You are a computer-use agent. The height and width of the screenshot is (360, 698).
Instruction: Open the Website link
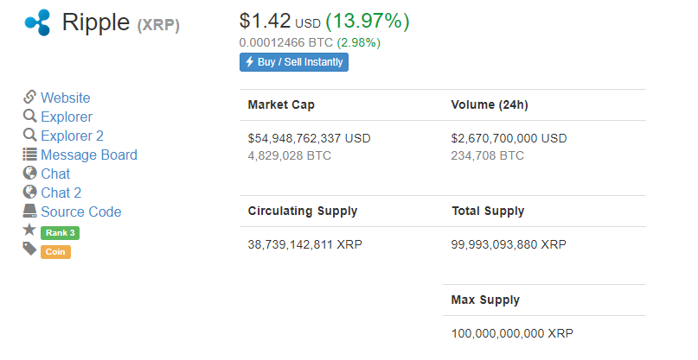click(x=66, y=98)
